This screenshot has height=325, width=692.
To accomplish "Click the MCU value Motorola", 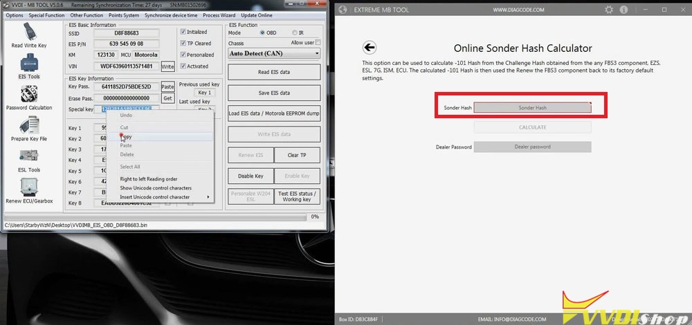I will click(145, 55).
